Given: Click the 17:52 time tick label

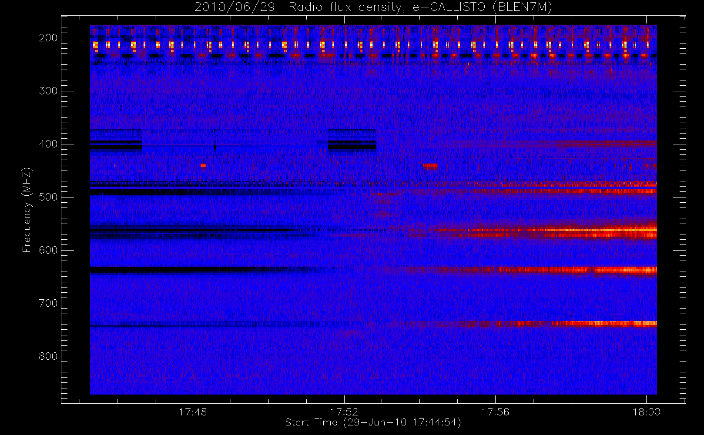Looking at the screenshot, I should click(344, 412).
